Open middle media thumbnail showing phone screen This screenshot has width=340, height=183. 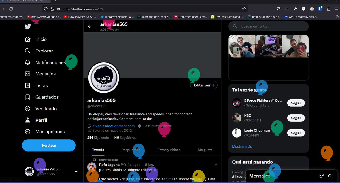point(269,46)
